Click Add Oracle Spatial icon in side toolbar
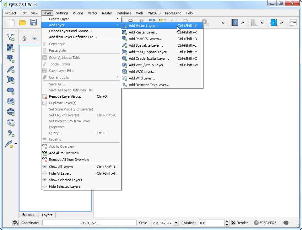This screenshot has width=302, height=230. [x=11, y=91]
